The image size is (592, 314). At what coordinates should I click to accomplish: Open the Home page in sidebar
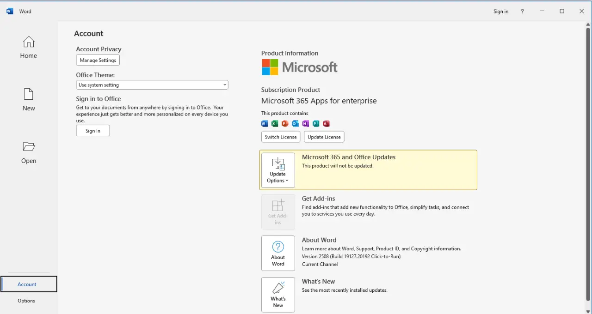(x=28, y=48)
